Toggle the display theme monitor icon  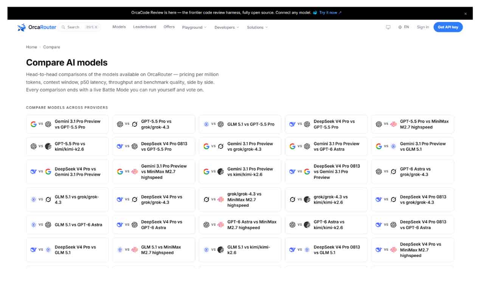388,27
